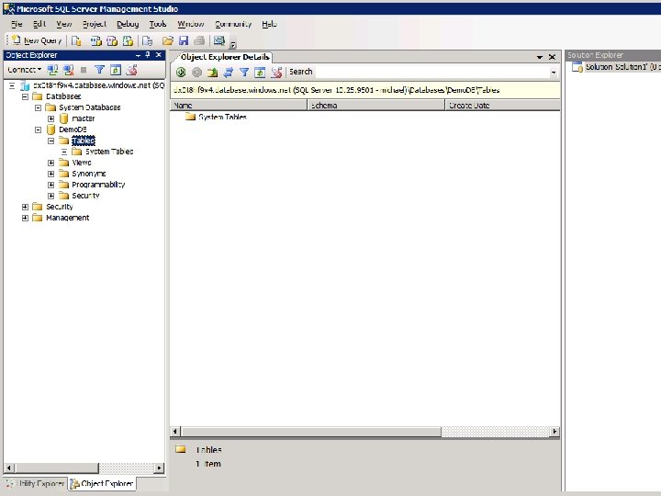The height and width of the screenshot is (496, 661).
Task: Switch to the Utility Explorer tab
Action: 36,483
